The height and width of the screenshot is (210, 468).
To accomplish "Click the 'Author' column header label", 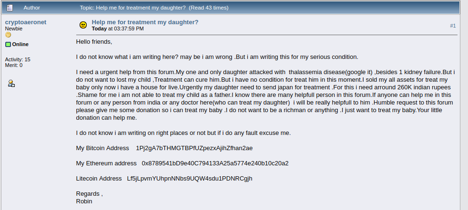I will coord(31,8).
